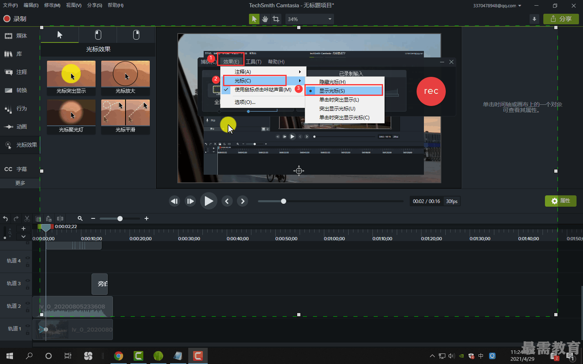Open the 分享(S) menu
Image resolution: width=583 pixels, height=364 pixels.
point(95,5)
